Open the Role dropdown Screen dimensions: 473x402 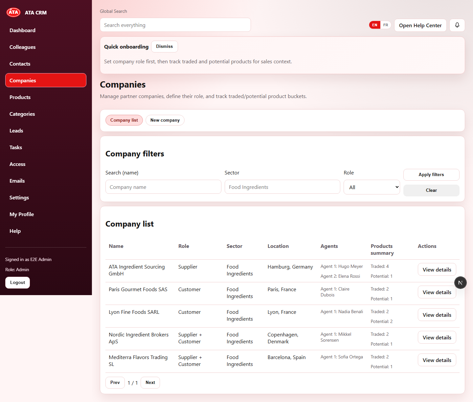coord(372,187)
